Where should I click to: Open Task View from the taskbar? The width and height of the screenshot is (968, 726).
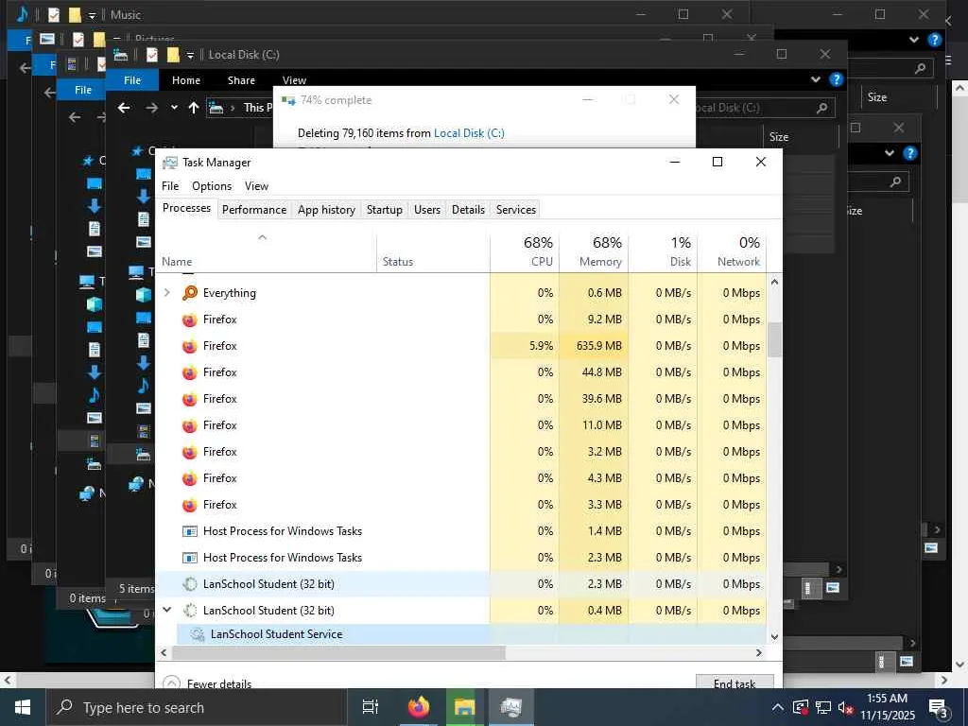pyautogui.click(x=371, y=707)
